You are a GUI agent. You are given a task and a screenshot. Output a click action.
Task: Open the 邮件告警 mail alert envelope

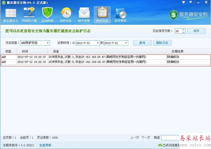[x=84, y=15]
